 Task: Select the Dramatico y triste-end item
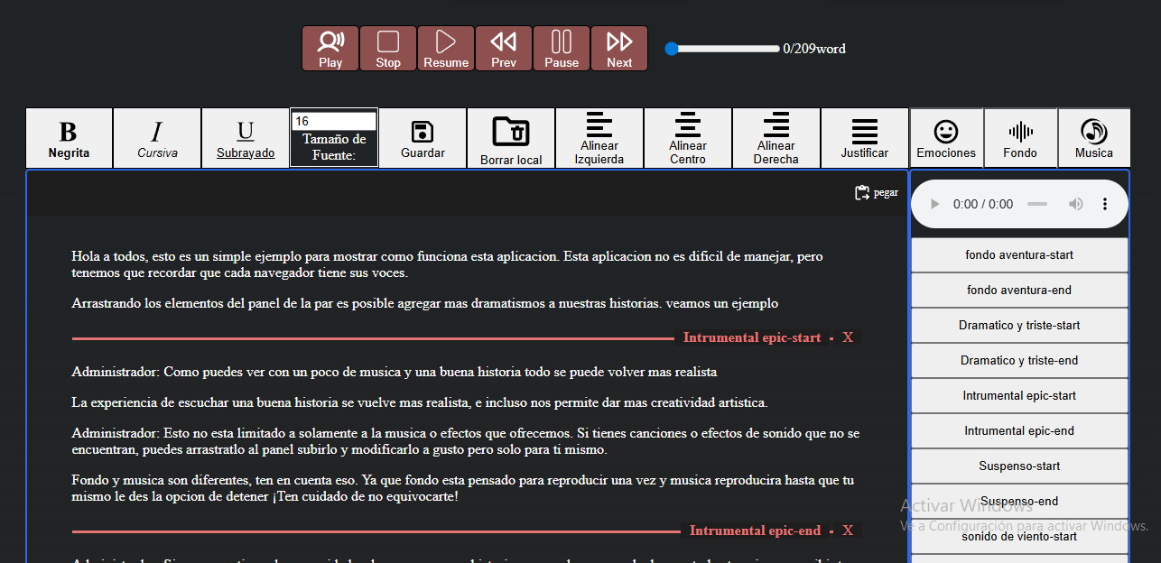1019,360
